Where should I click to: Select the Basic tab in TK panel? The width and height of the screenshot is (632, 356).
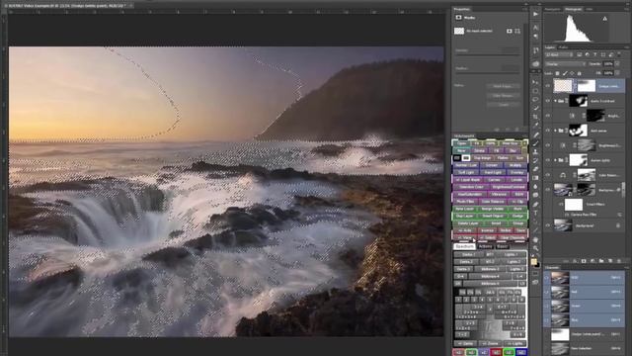click(502, 246)
